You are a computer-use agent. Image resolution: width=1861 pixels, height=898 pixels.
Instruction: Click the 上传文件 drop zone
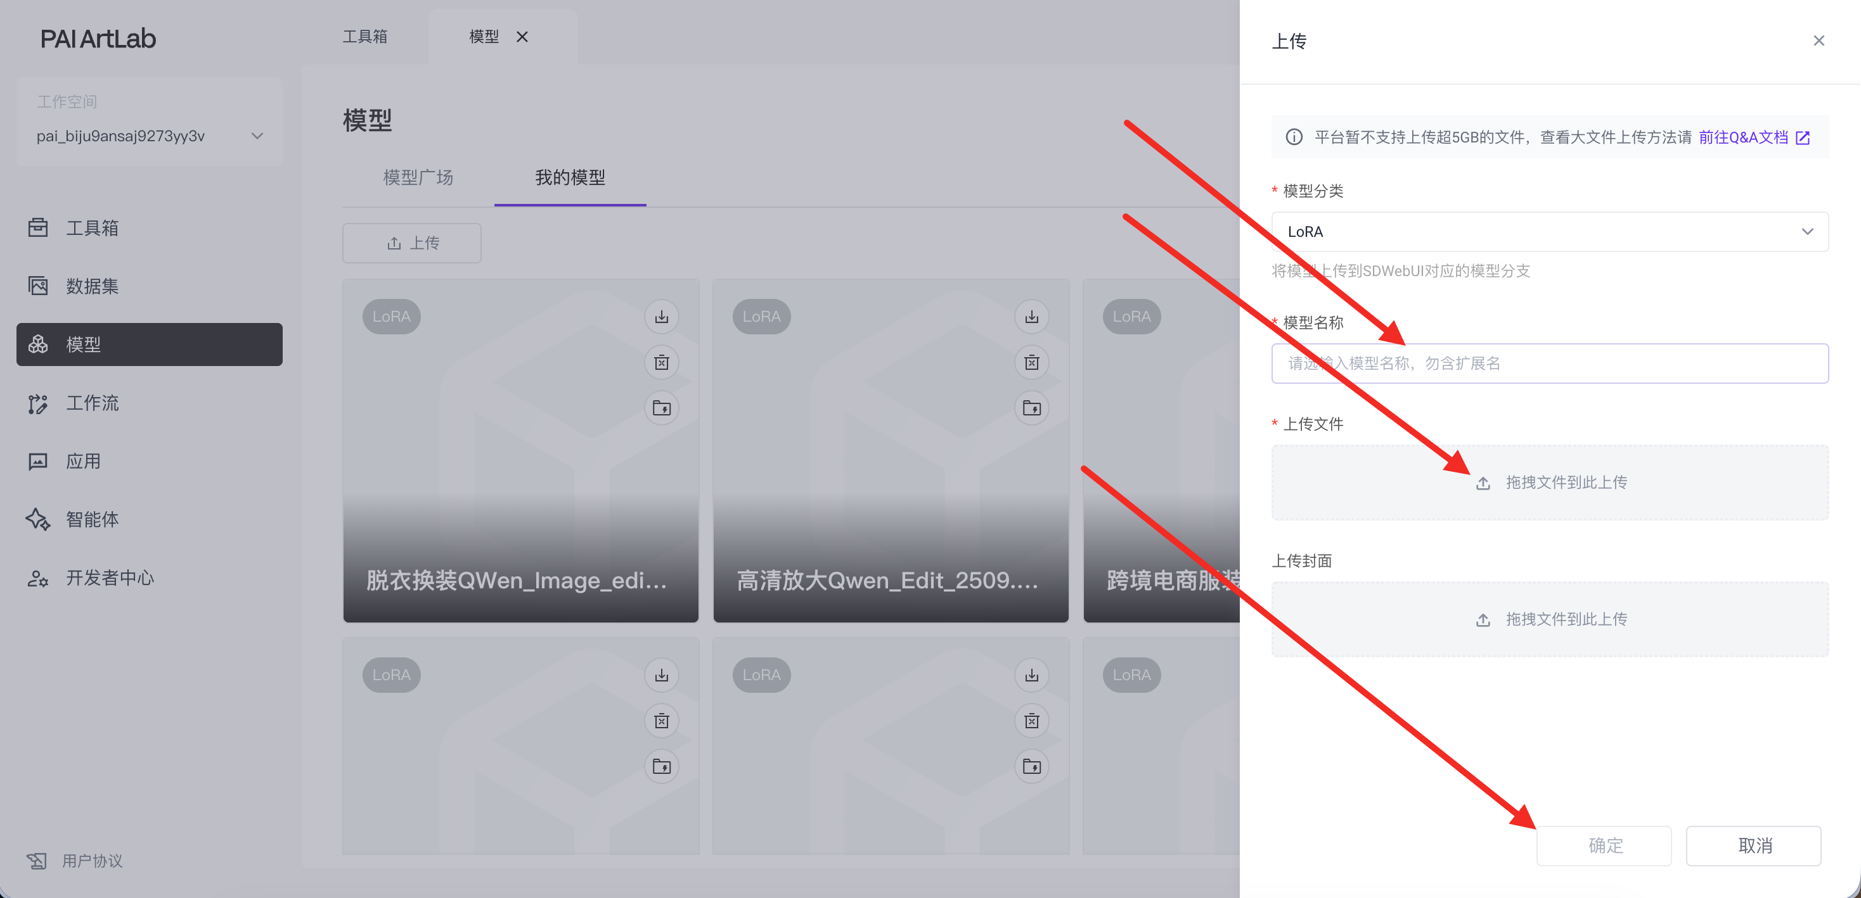point(1550,482)
